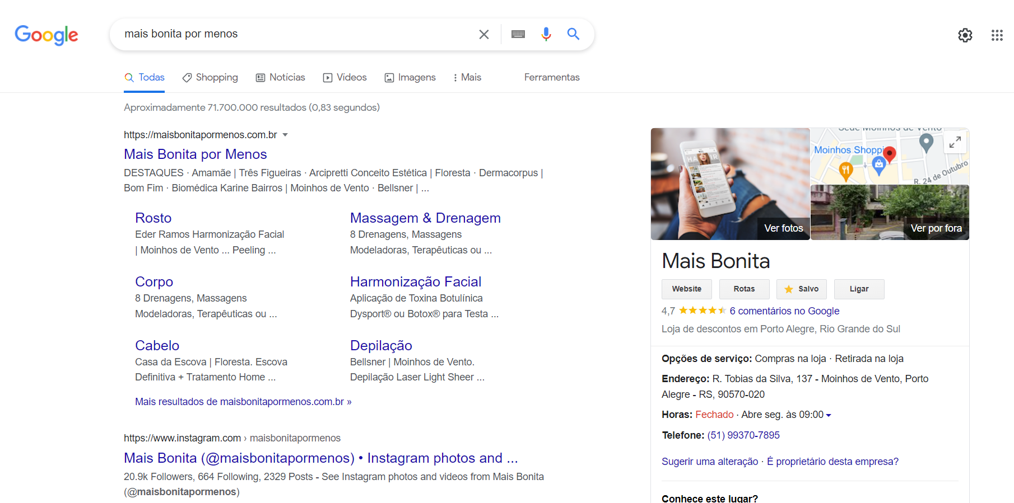Open Mais Bonita por Menos result
Viewport: 1014px width, 503px height.
click(x=196, y=154)
